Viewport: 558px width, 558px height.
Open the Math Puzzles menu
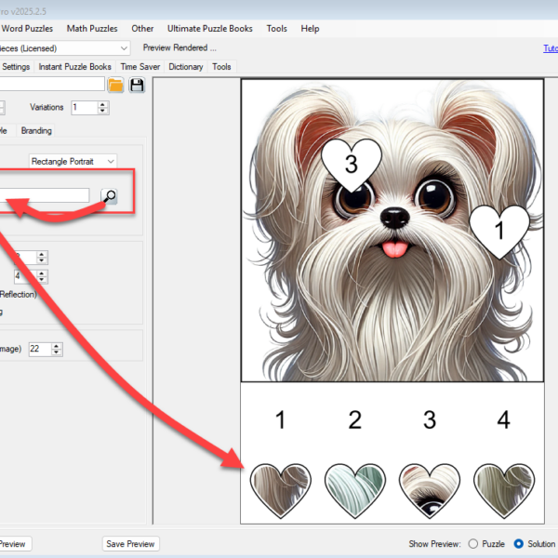[92, 29]
